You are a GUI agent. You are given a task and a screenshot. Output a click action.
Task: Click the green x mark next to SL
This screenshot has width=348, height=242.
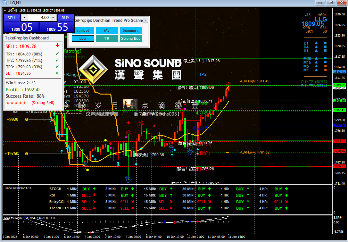57,73
